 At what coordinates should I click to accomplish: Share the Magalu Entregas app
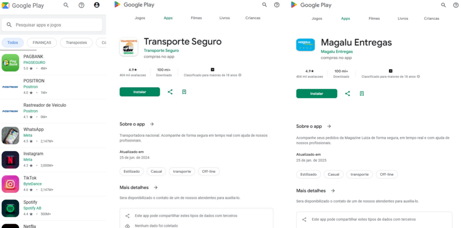pos(348,94)
